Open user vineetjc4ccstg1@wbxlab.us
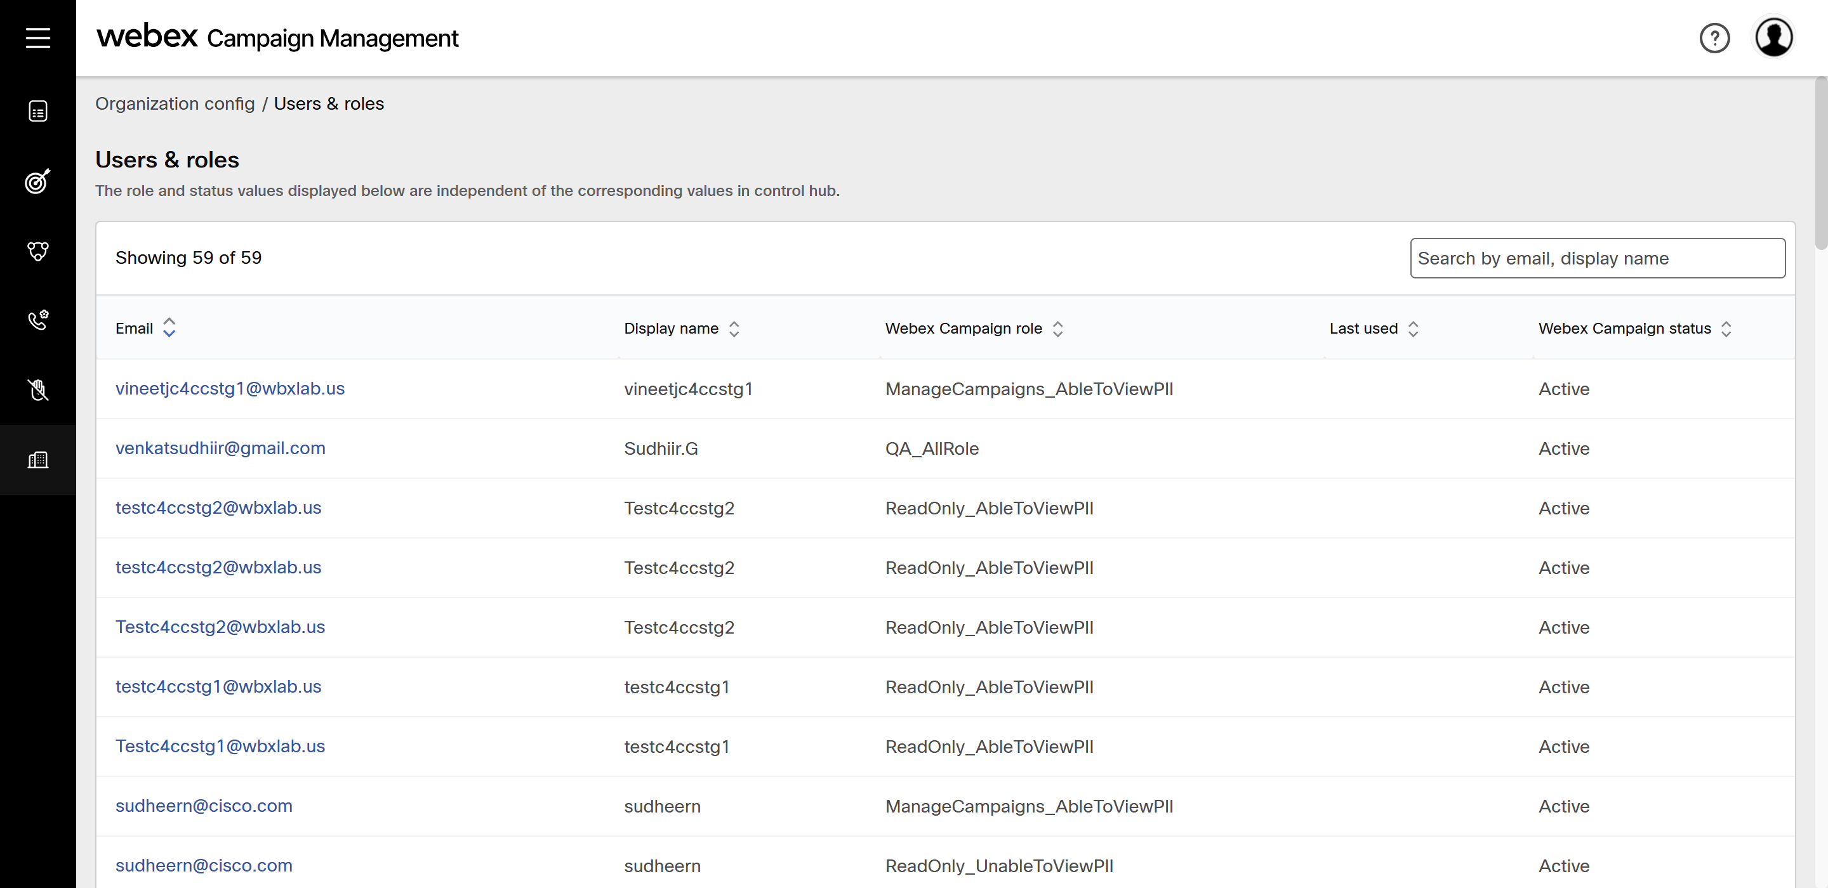The height and width of the screenshot is (888, 1828). click(230, 389)
